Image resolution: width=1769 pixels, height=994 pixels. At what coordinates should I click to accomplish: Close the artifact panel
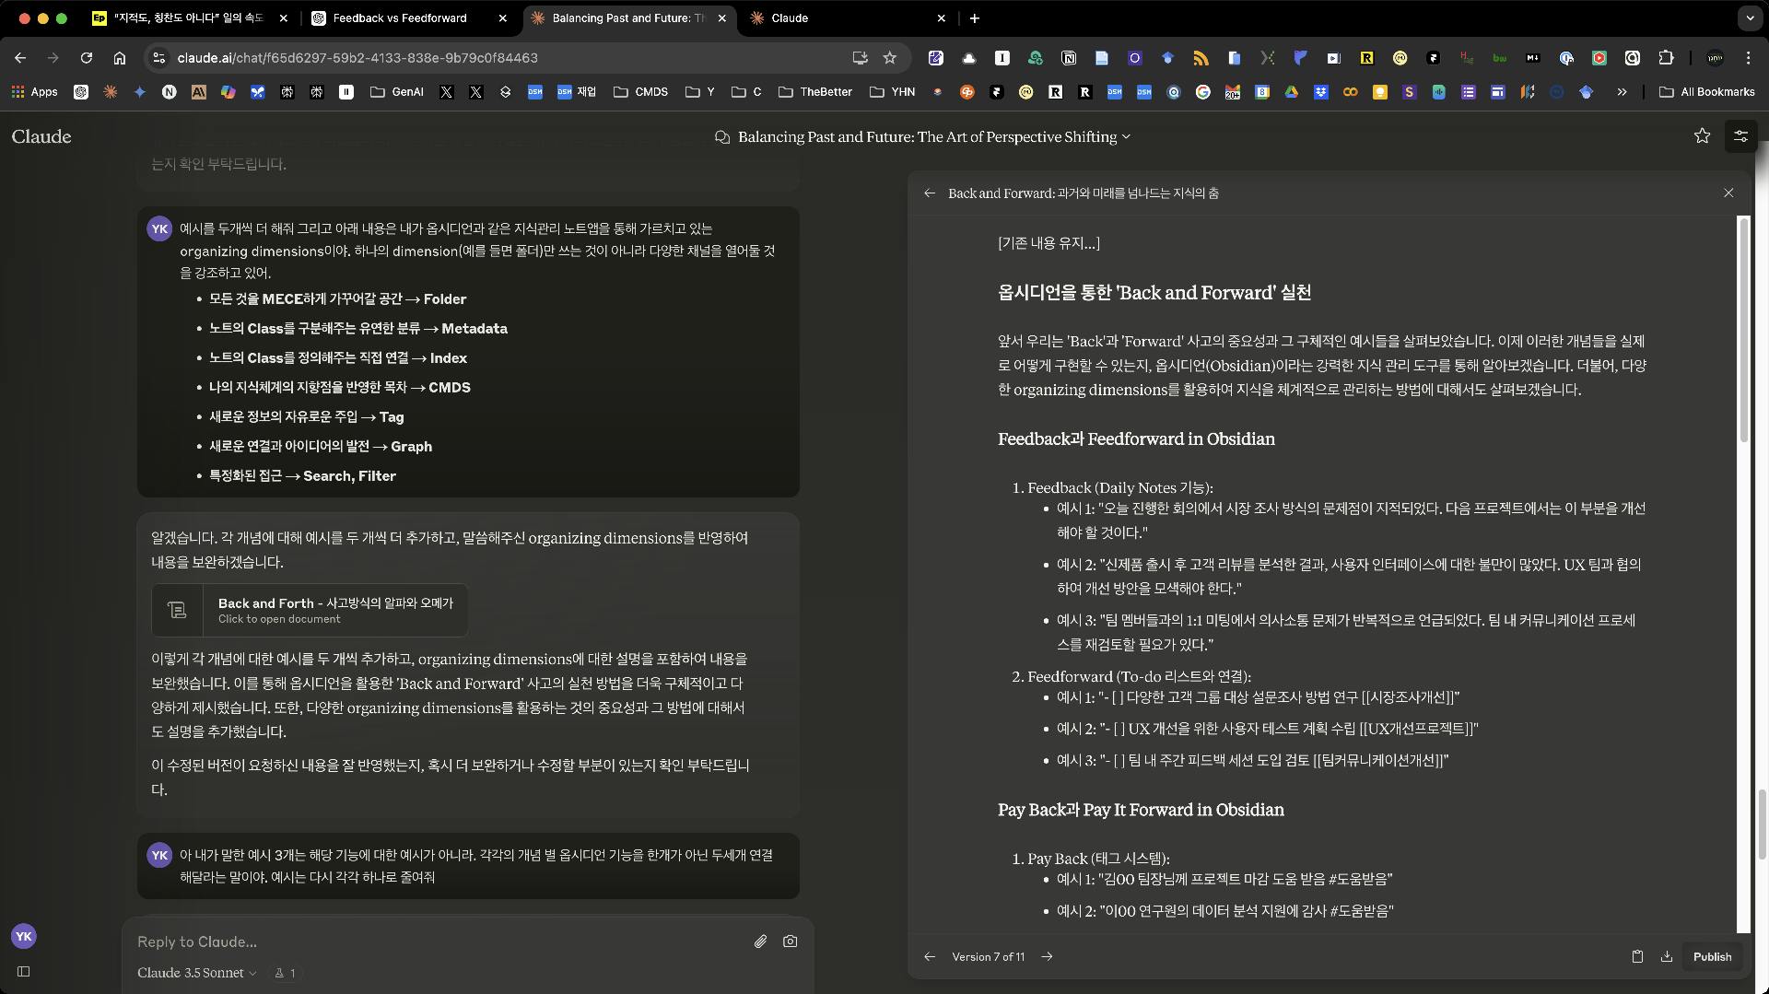click(x=1728, y=193)
